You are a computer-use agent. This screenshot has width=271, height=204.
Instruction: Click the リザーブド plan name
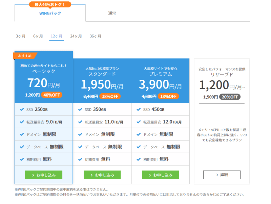pyautogui.click(x=222, y=75)
